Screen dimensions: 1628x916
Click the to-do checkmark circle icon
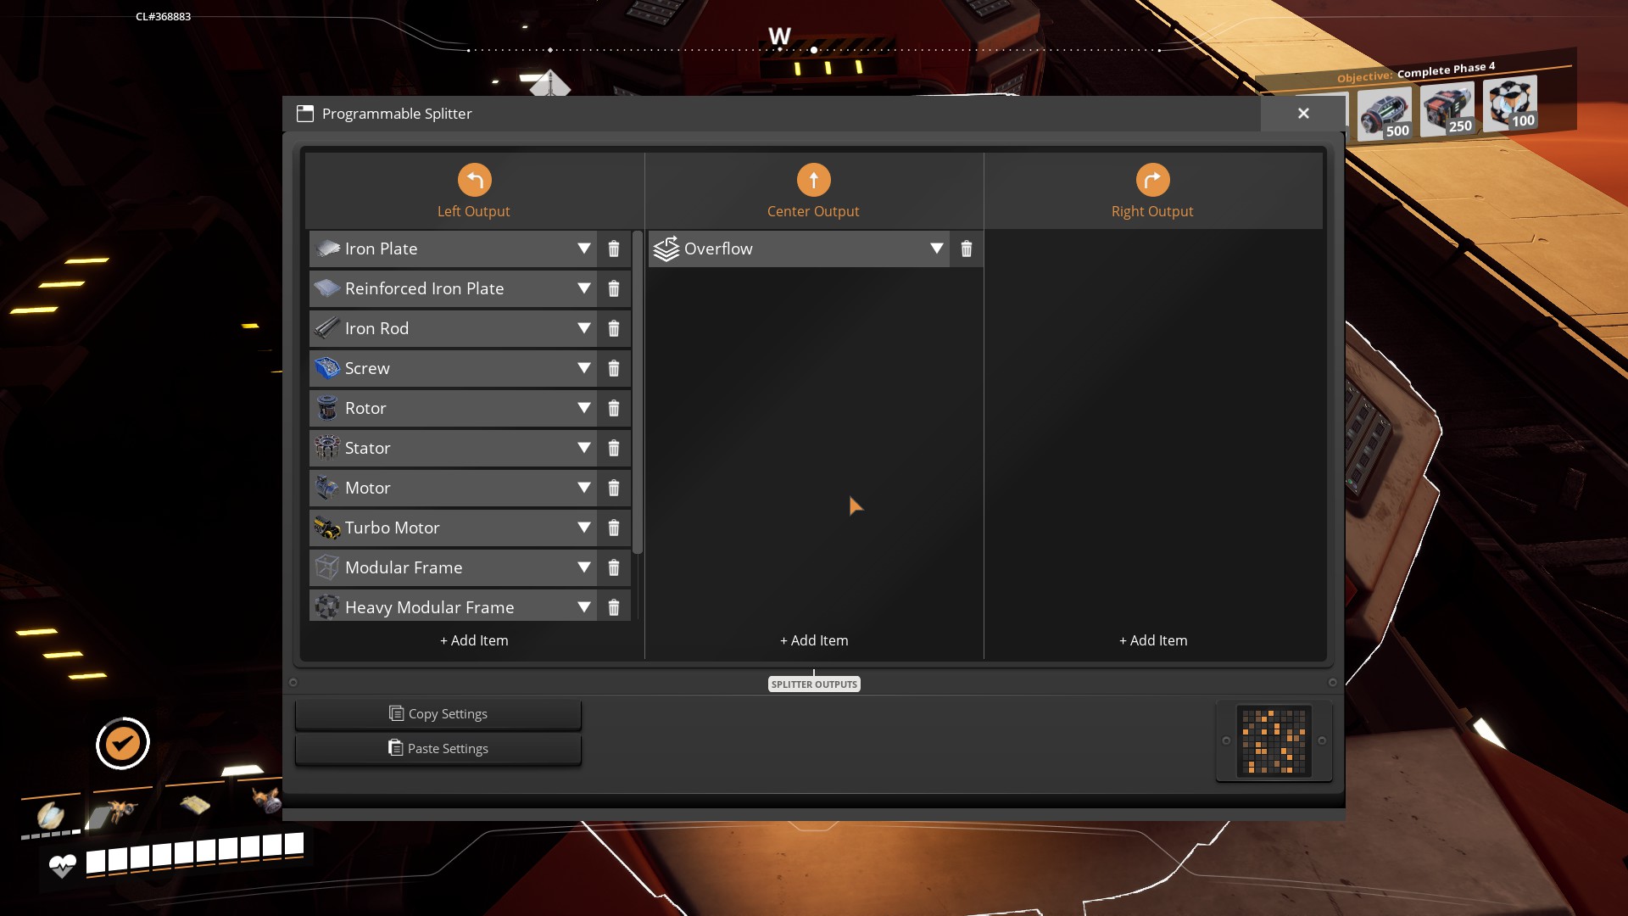pyautogui.click(x=123, y=744)
